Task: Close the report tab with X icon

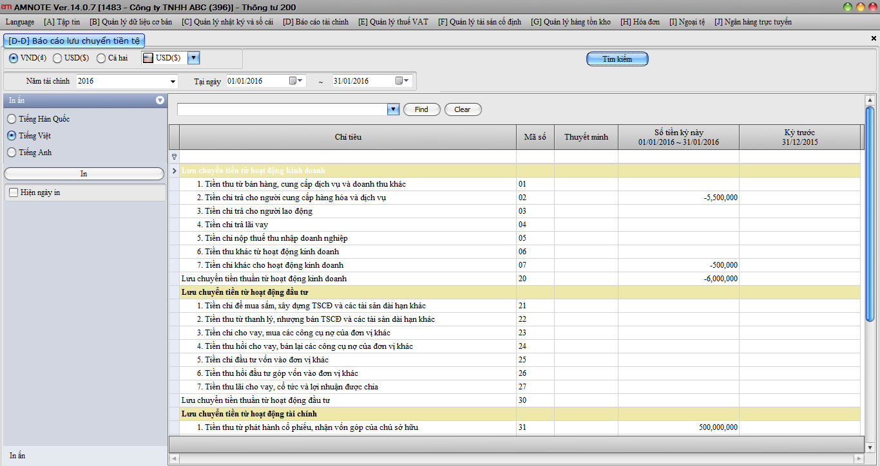Action: click(874, 39)
